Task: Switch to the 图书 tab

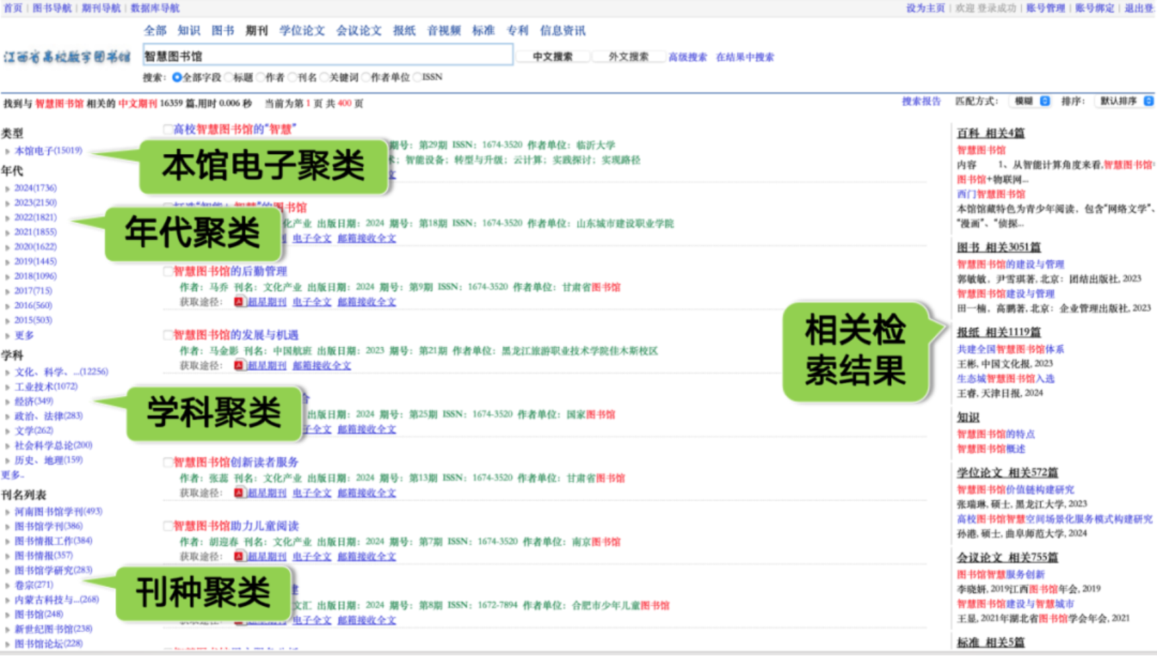Action: (222, 31)
